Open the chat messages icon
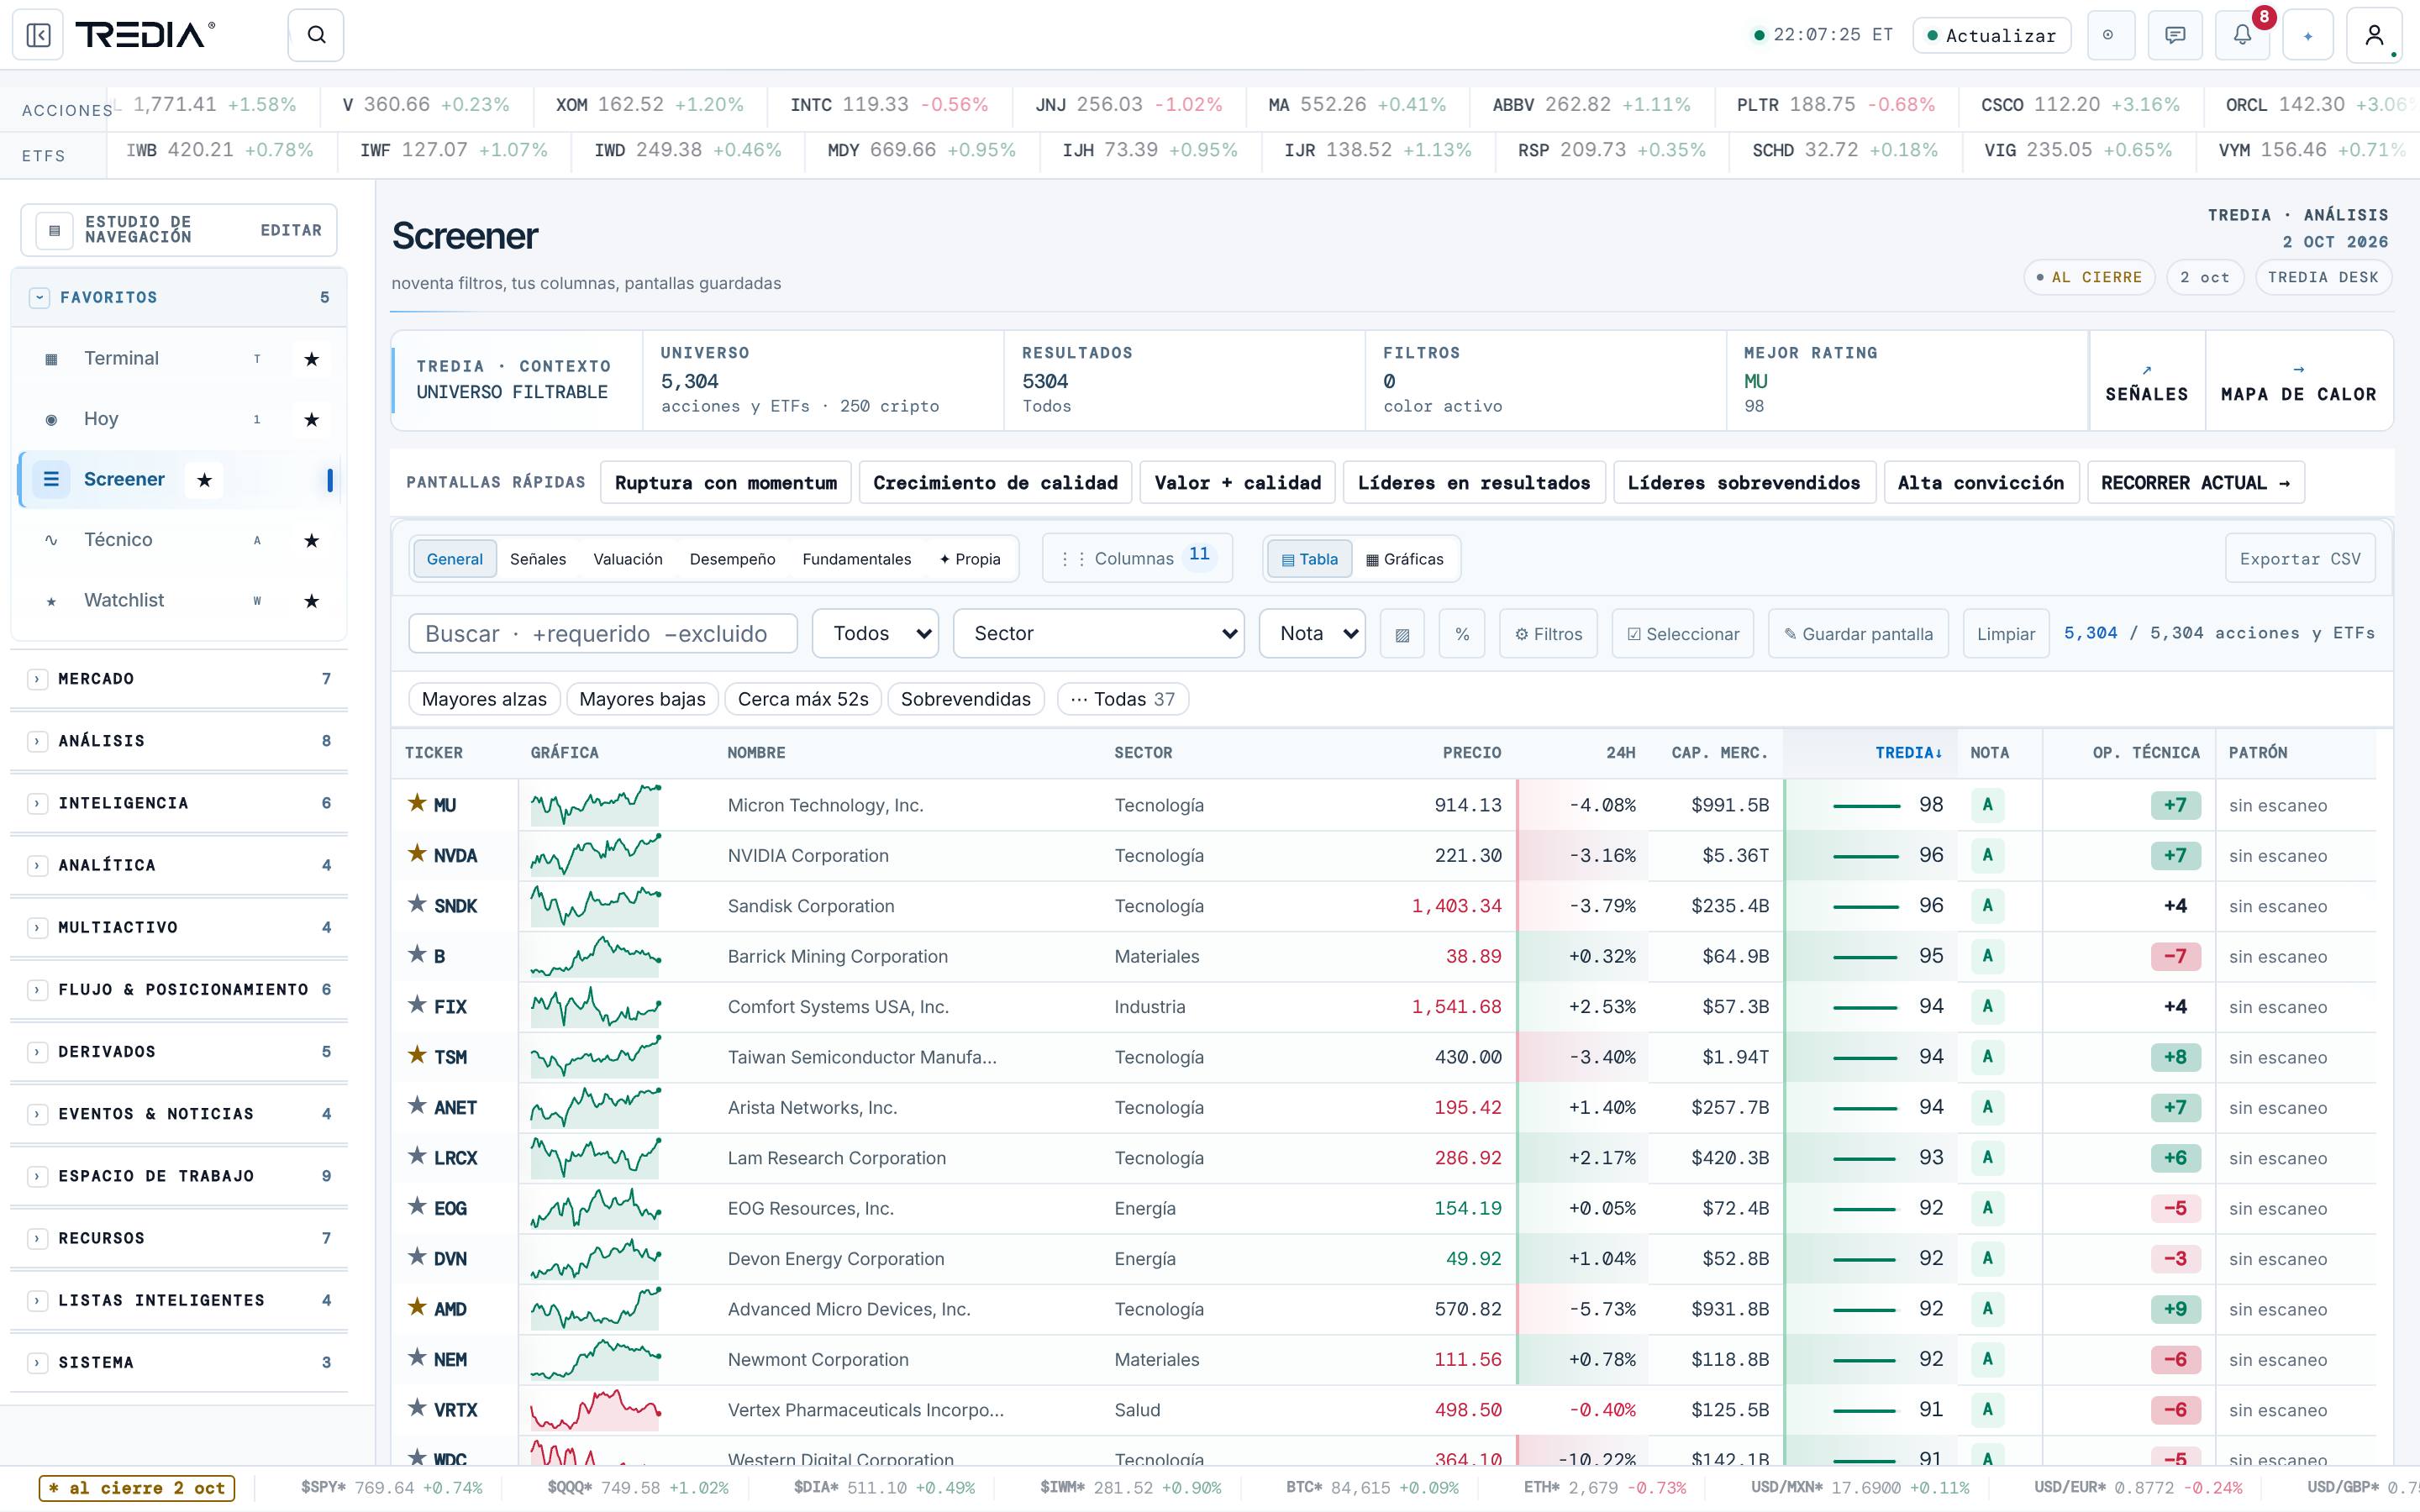The height and width of the screenshot is (1512, 2420). point(2175,36)
